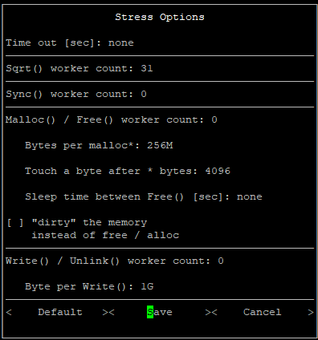318x340 pixels.
Task: Click the left angle bracket before Default
Action: click(x=9, y=312)
